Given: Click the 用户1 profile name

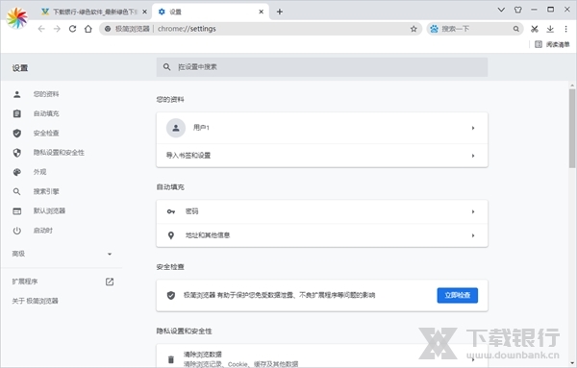Looking at the screenshot, I should [x=201, y=128].
